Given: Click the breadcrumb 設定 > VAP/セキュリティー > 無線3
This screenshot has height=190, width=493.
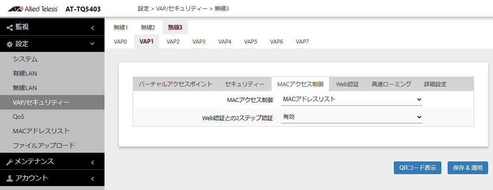Looking at the screenshot, I should 183,9.
